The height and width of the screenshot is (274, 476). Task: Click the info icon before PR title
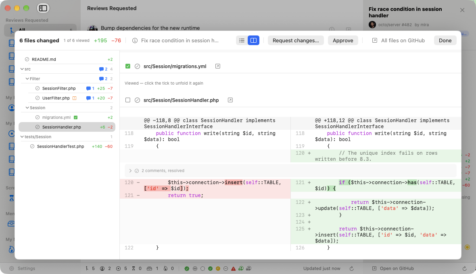[135, 40]
